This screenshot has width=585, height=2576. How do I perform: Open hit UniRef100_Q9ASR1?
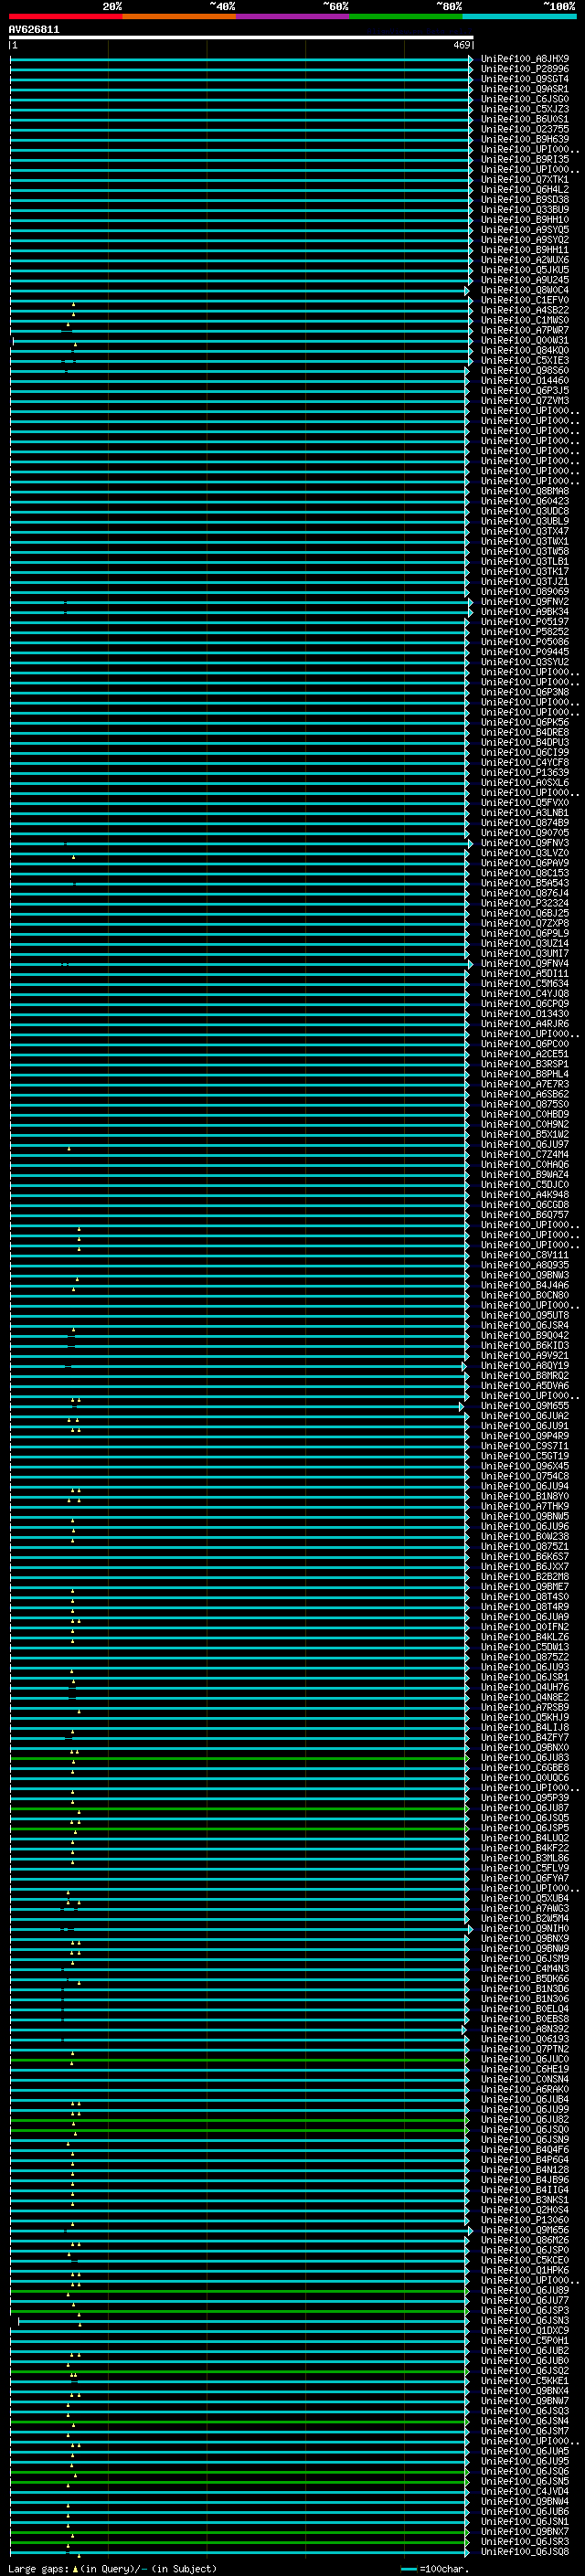[x=525, y=89]
